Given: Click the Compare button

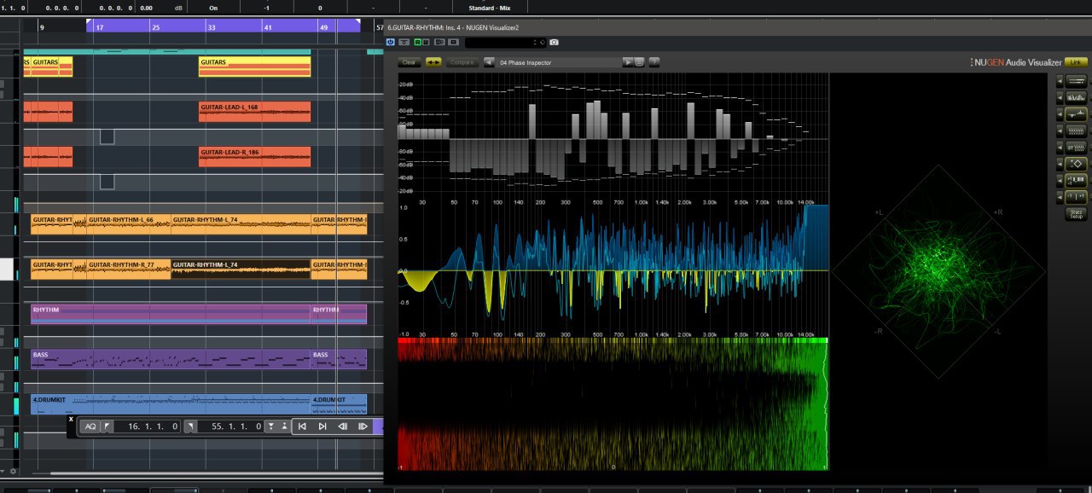Looking at the screenshot, I should tap(462, 62).
